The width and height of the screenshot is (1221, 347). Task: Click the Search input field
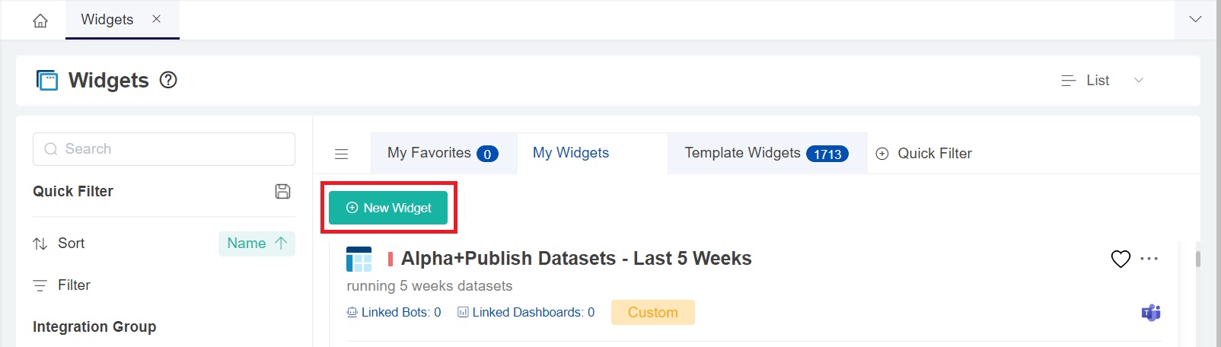pyautogui.click(x=164, y=149)
